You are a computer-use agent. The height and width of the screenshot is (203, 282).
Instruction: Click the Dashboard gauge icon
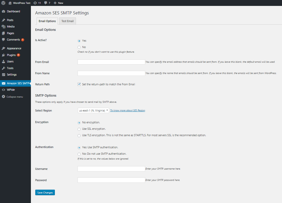coord(3,11)
